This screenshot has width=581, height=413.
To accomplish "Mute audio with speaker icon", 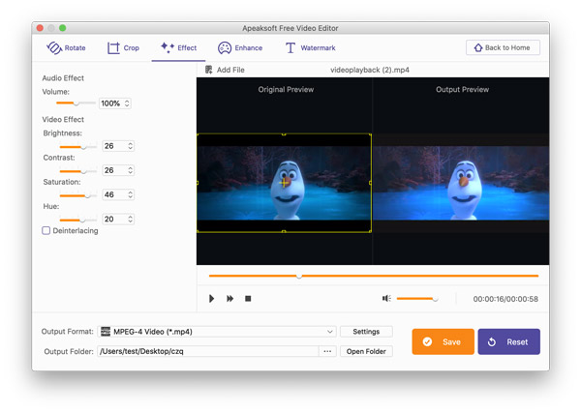I will tap(386, 298).
